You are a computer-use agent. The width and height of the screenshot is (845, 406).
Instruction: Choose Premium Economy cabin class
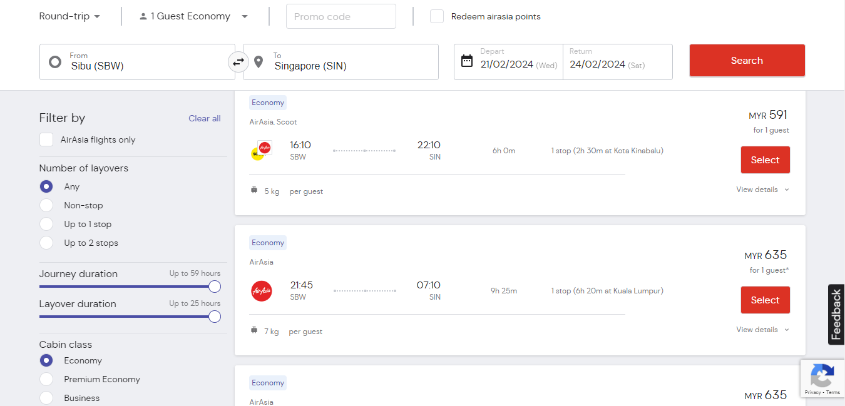[x=46, y=379]
